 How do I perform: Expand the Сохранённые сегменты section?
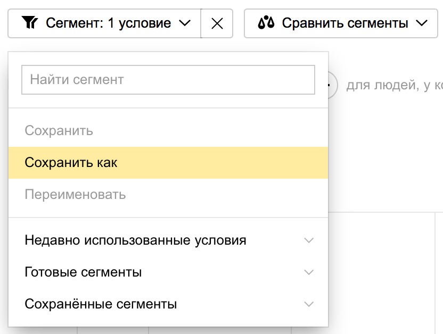click(309, 304)
